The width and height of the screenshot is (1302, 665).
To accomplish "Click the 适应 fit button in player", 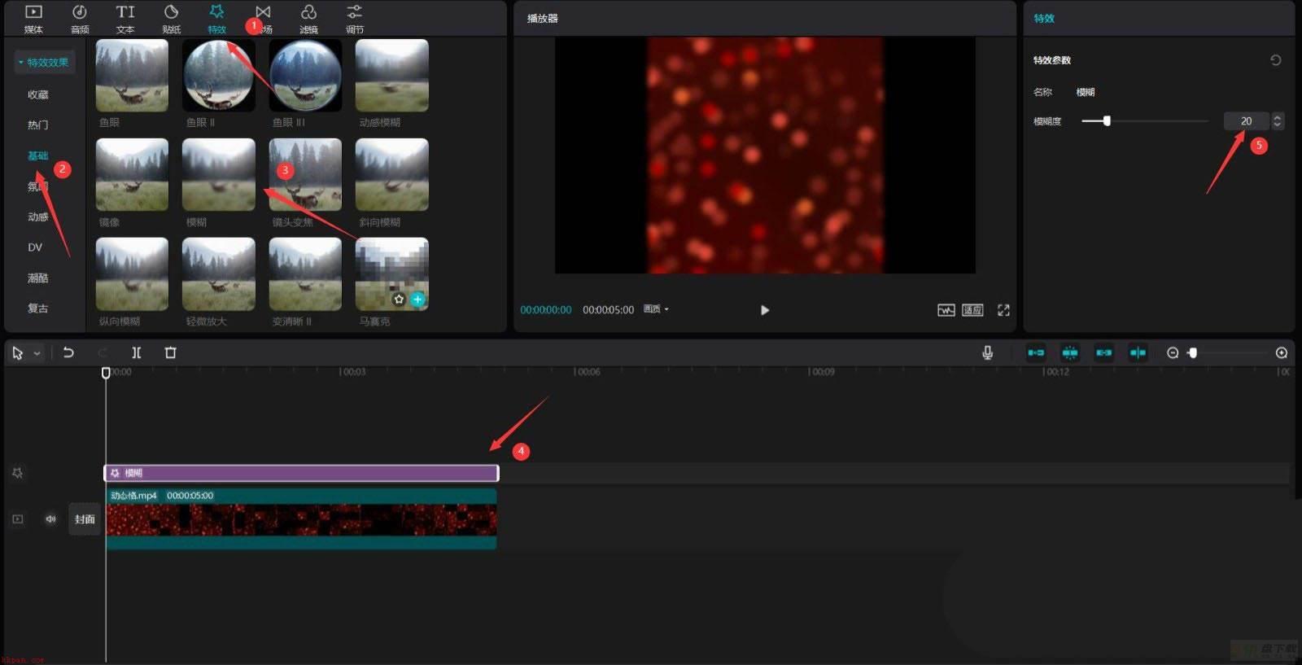I will [x=972, y=310].
